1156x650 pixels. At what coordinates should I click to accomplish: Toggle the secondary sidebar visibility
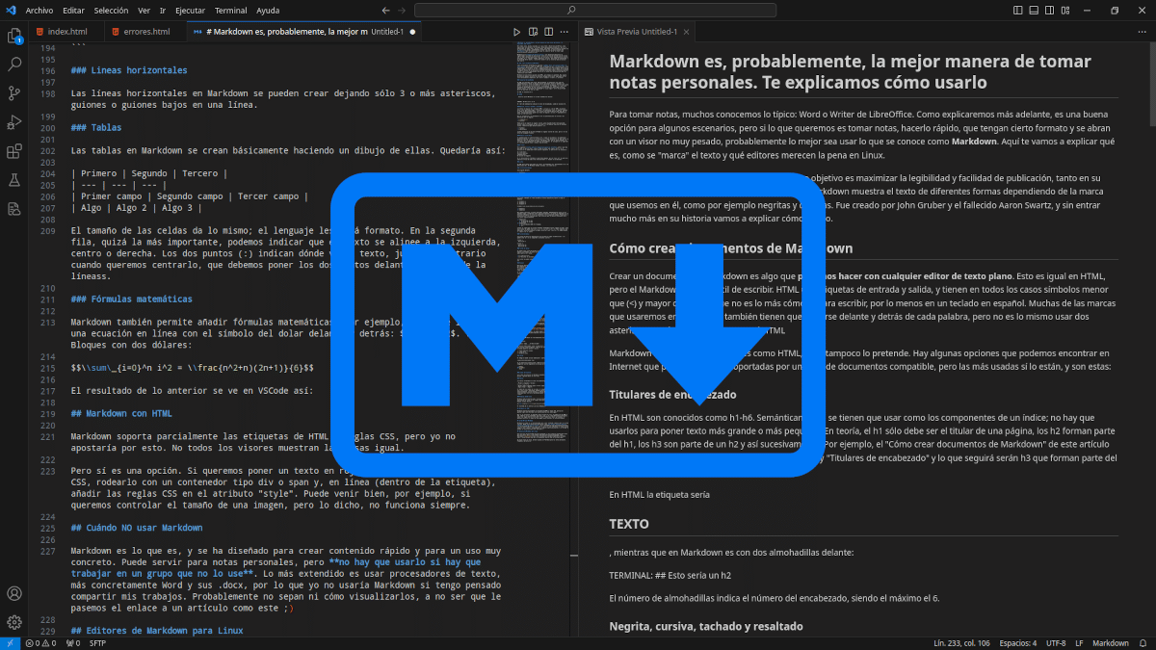[x=1049, y=9]
